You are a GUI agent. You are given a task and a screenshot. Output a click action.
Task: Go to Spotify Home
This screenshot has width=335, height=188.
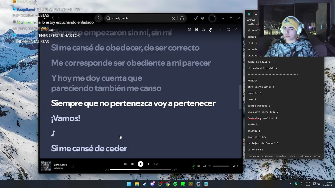pos(98,18)
